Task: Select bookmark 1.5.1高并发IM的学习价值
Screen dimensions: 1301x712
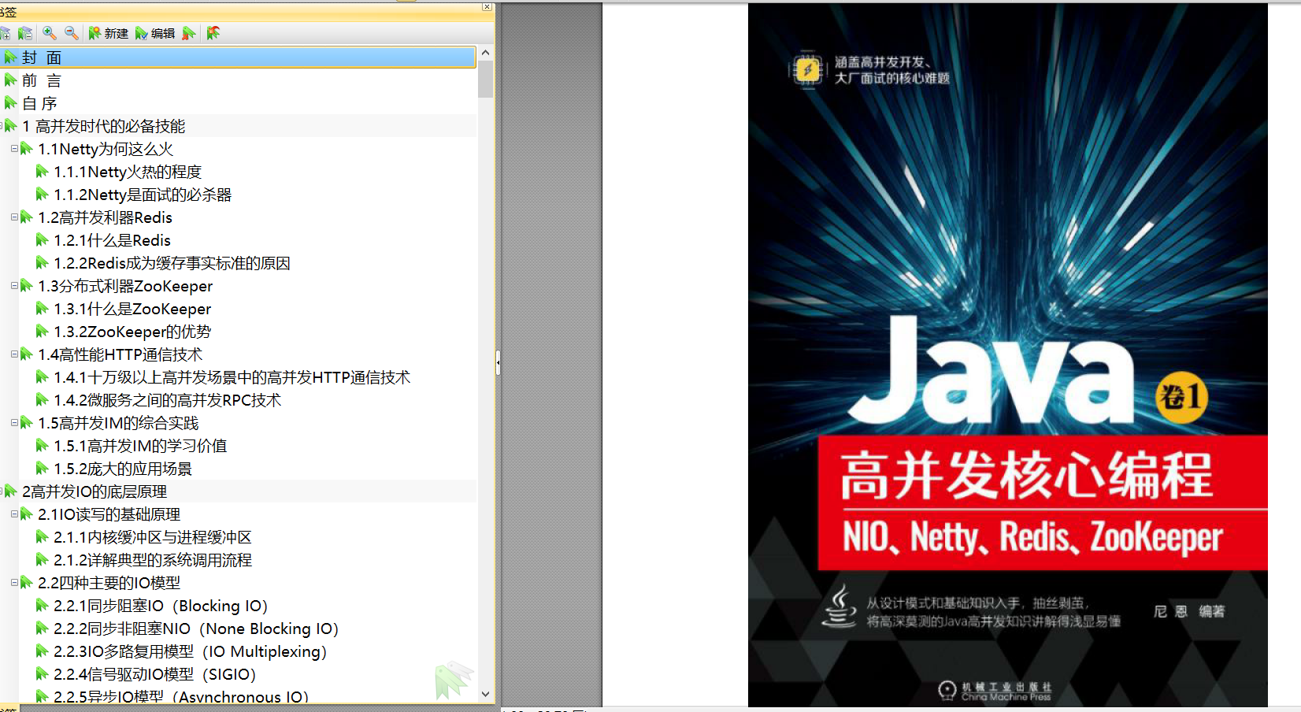Action: [140, 446]
